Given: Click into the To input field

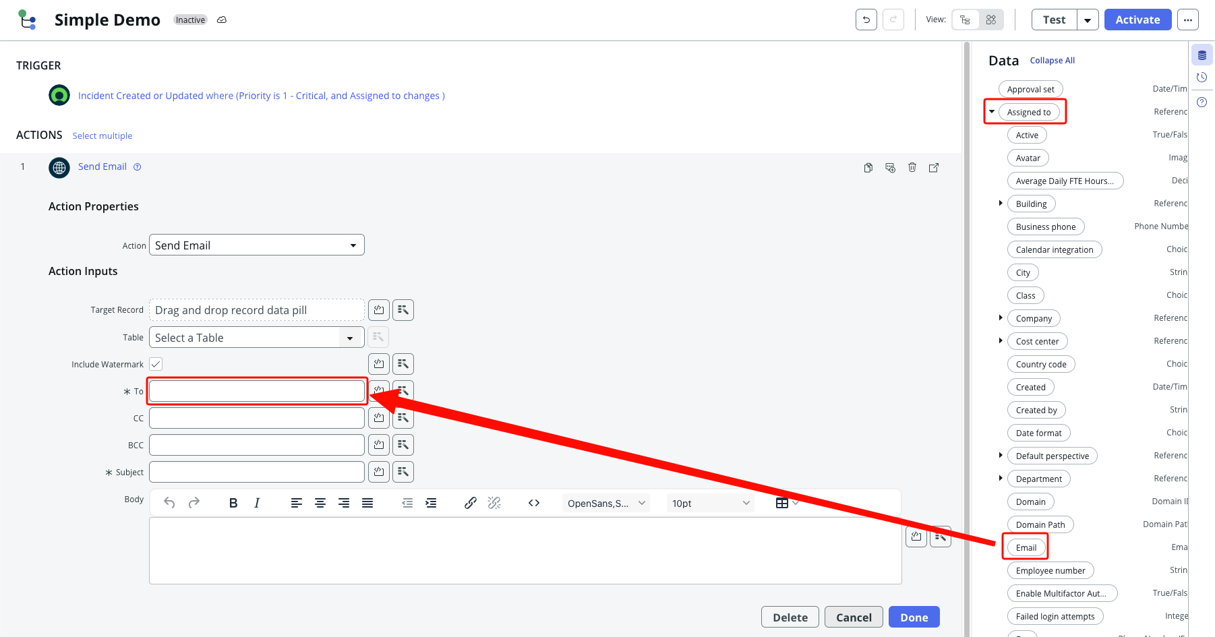Looking at the screenshot, I should (x=256, y=391).
